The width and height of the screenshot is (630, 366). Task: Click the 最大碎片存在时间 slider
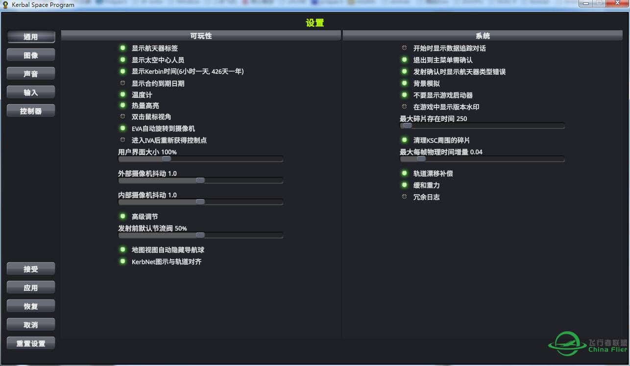(483, 125)
